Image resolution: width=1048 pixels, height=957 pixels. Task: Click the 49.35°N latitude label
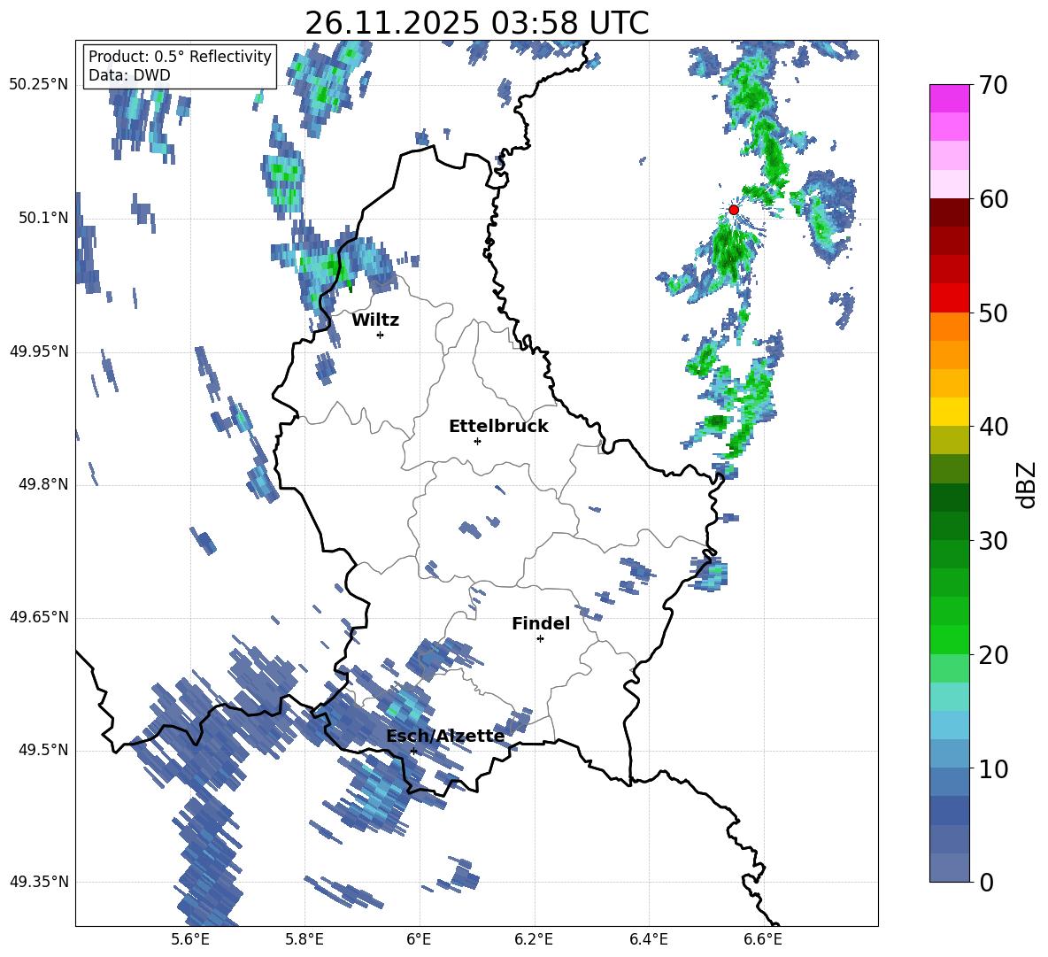click(39, 882)
